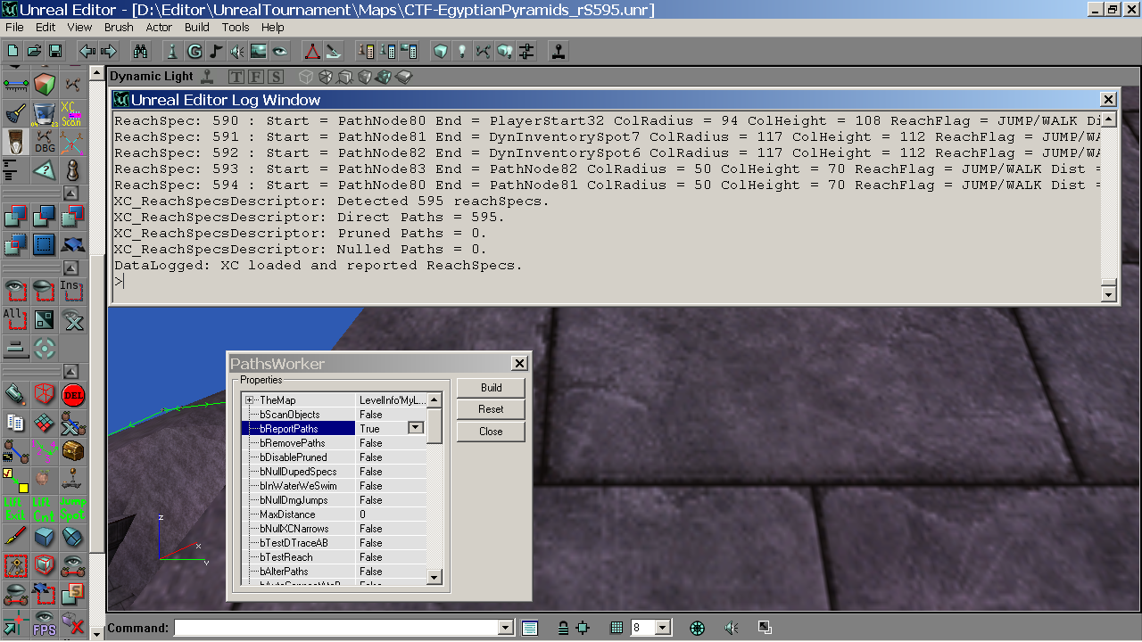The image size is (1142, 642).
Task: Redo with the right arrow toolbar icon
Action: (x=109, y=51)
